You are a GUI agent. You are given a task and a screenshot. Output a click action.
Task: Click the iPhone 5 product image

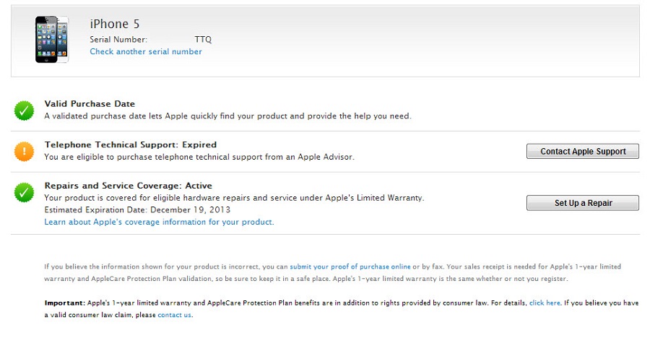tap(52, 39)
